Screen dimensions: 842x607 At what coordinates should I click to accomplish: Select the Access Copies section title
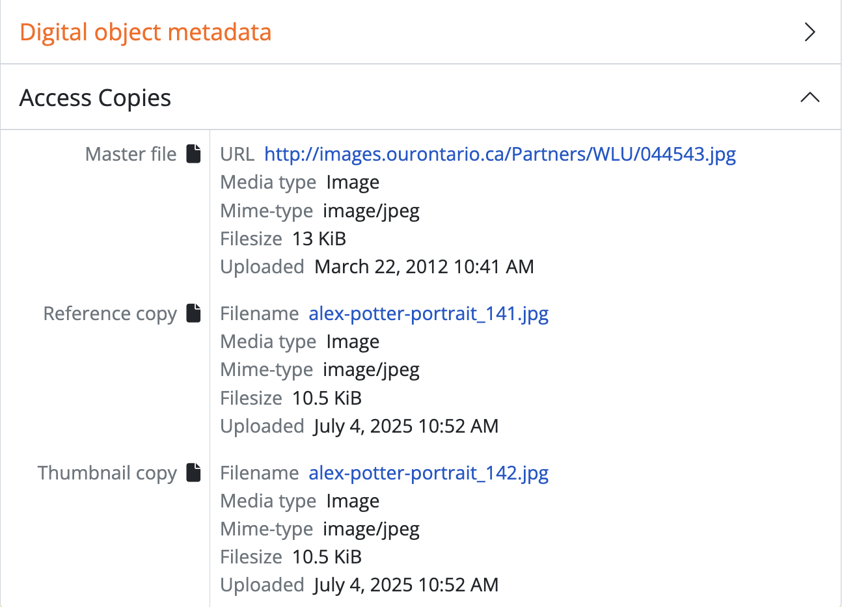coord(95,98)
